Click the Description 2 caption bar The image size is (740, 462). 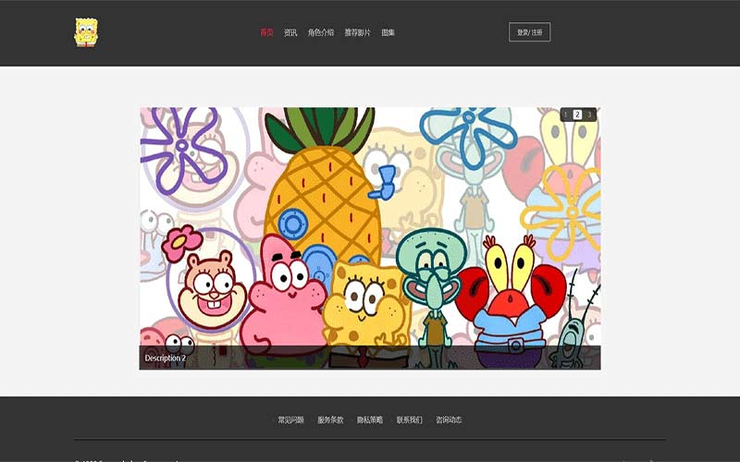[x=370, y=358]
